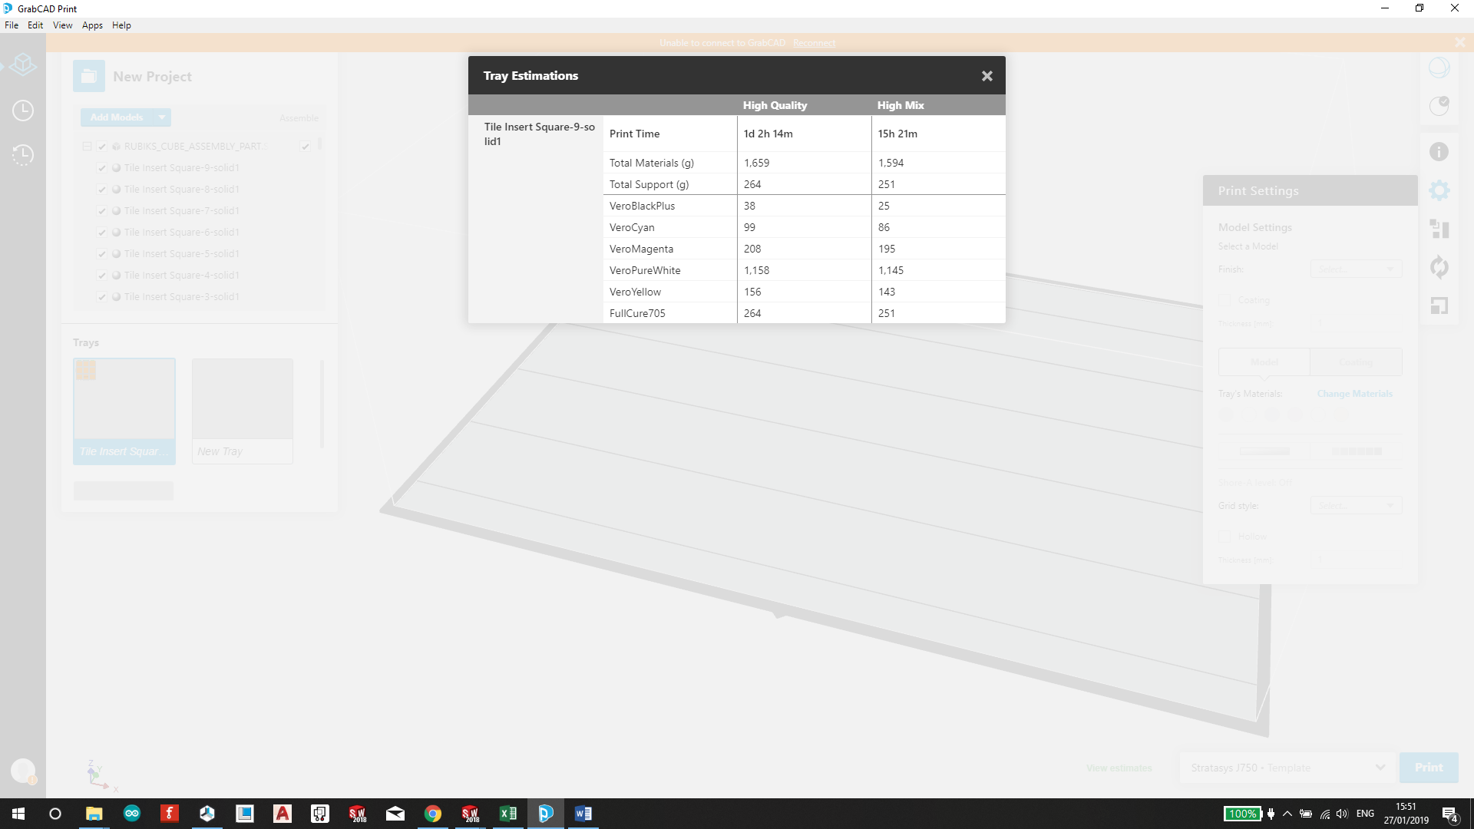The width and height of the screenshot is (1474, 829).
Task: Select the orient/rotate model icon
Action: 1439,267
